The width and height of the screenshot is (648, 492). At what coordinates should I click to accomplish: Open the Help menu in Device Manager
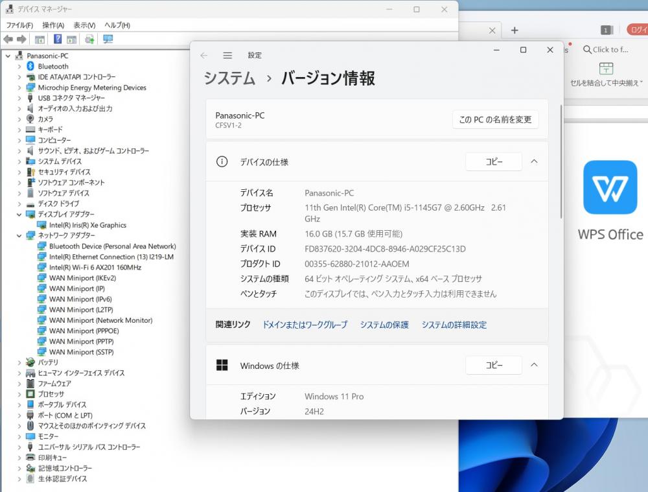[117, 25]
